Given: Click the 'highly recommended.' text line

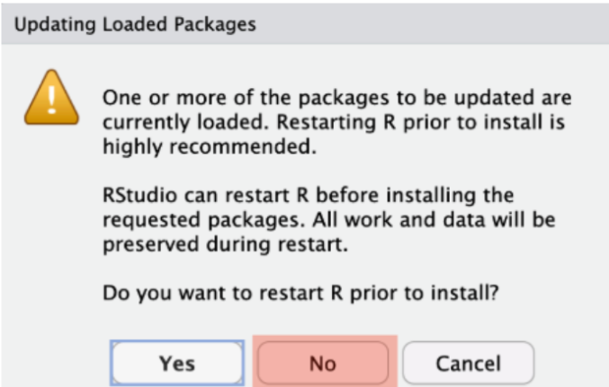Looking at the screenshot, I should 209,148.
